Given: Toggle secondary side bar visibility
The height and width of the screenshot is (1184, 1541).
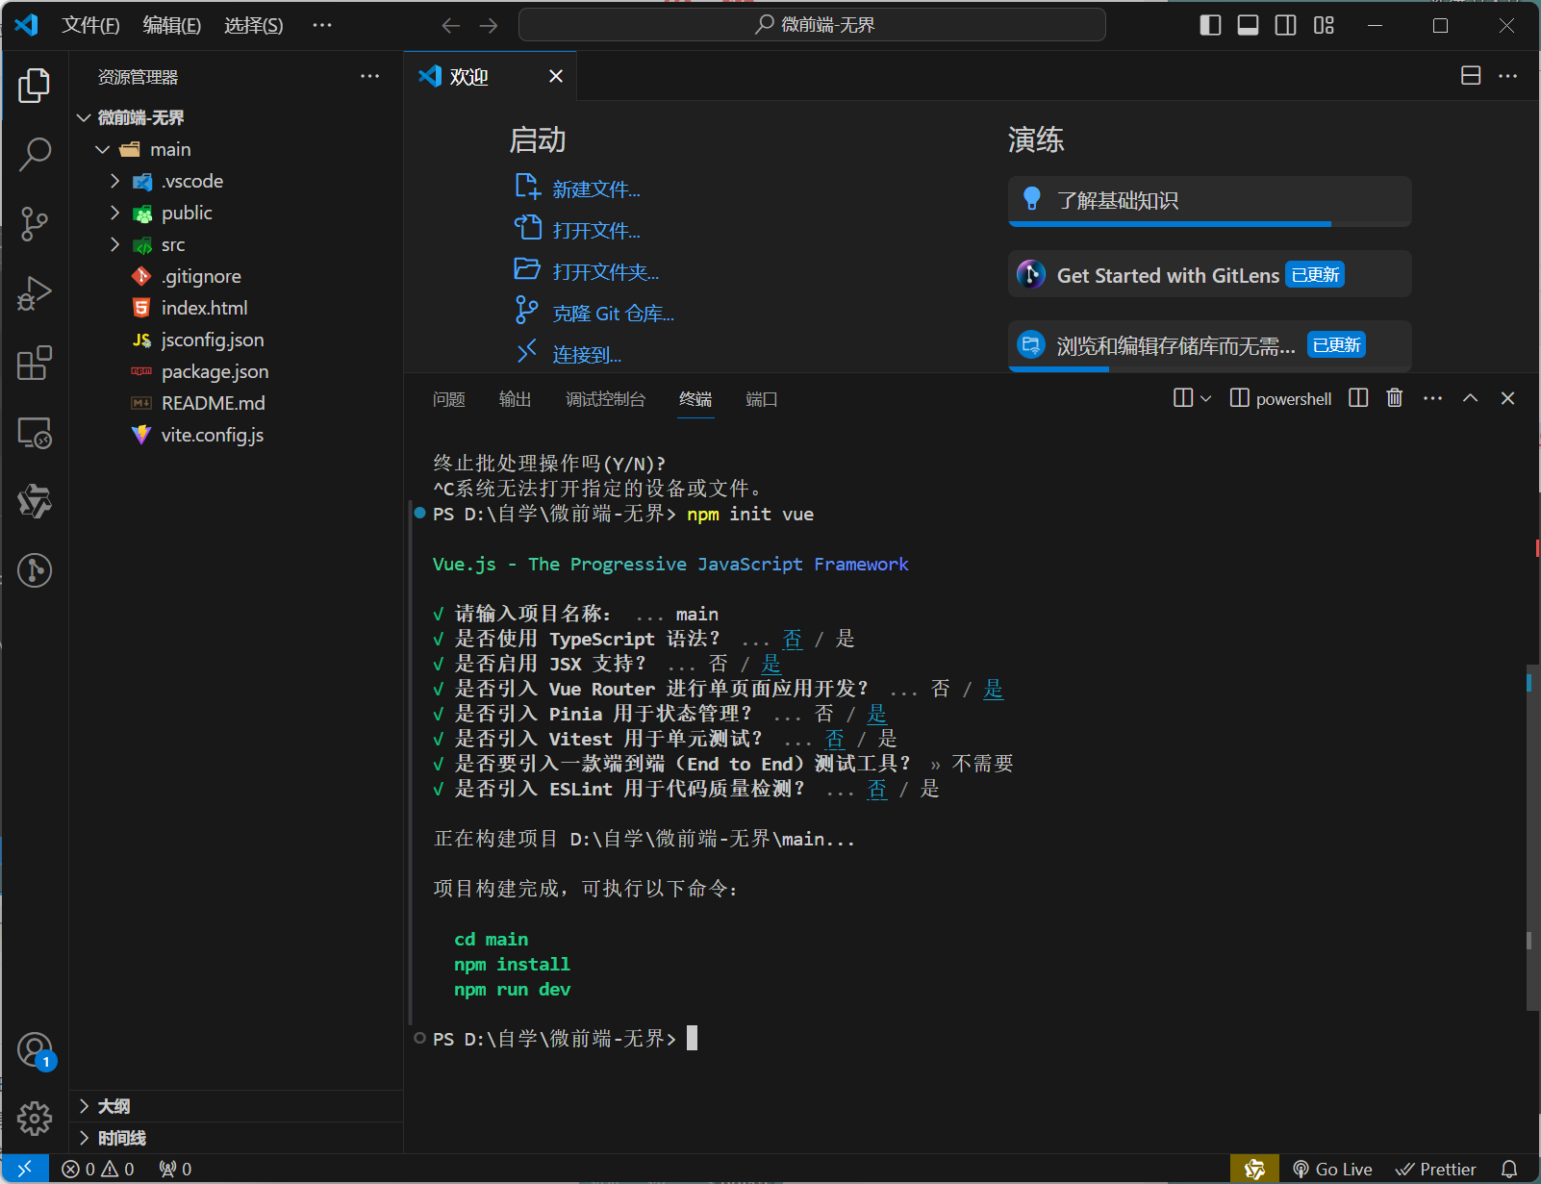Looking at the screenshot, I should tap(1285, 26).
